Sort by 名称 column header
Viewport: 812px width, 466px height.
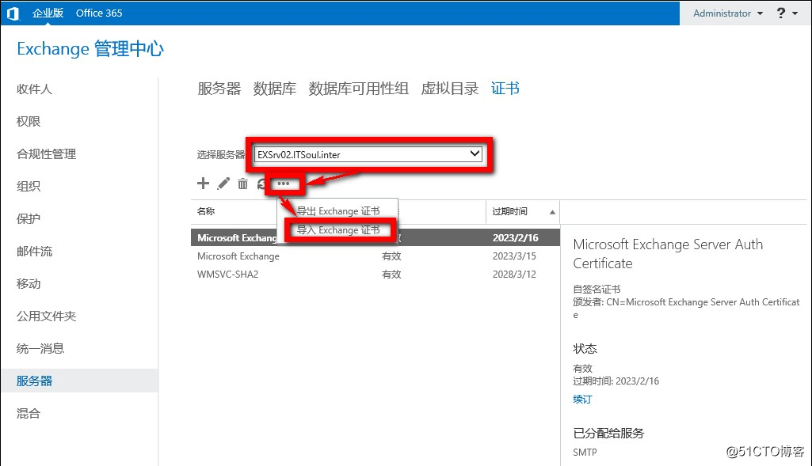tap(206, 211)
